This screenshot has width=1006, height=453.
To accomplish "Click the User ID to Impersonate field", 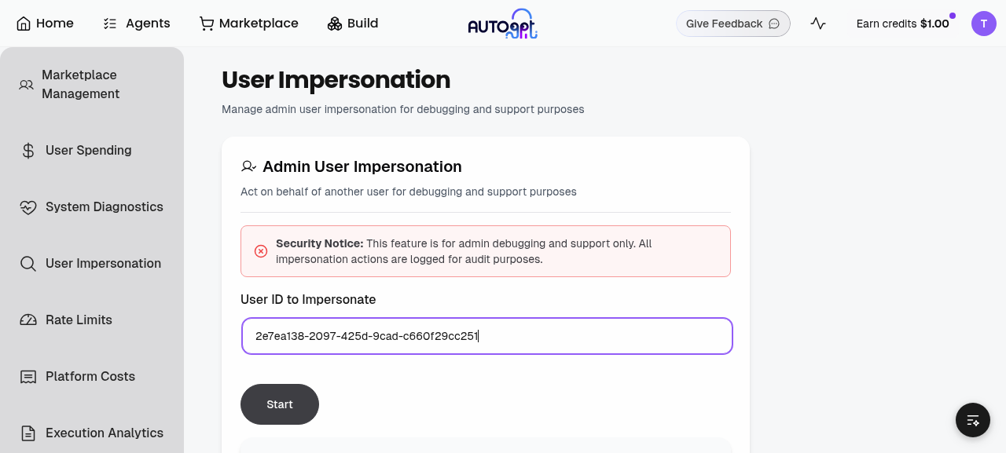I will point(487,336).
